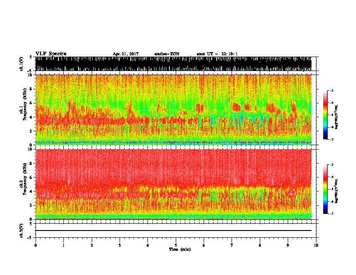Click the ch.1 spectrogram color scale bar
The image size is (356, 275).
pyautogui.click(x=325, y=115)
